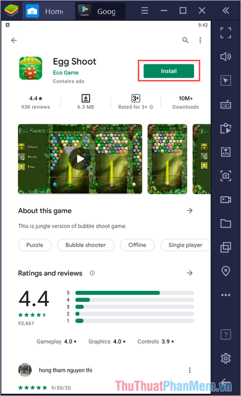Open the media folder icon
The image size is (241, 396).
pyautogui.click(x=226, y=223)
